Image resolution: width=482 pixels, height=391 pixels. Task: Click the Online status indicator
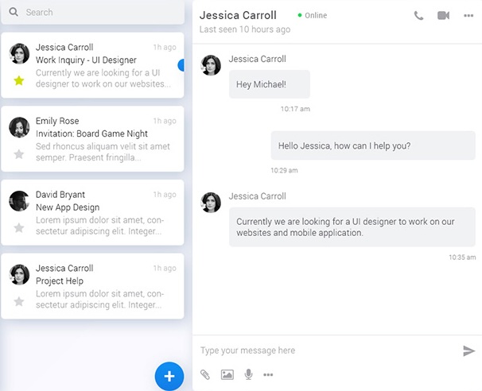(313, 15)
